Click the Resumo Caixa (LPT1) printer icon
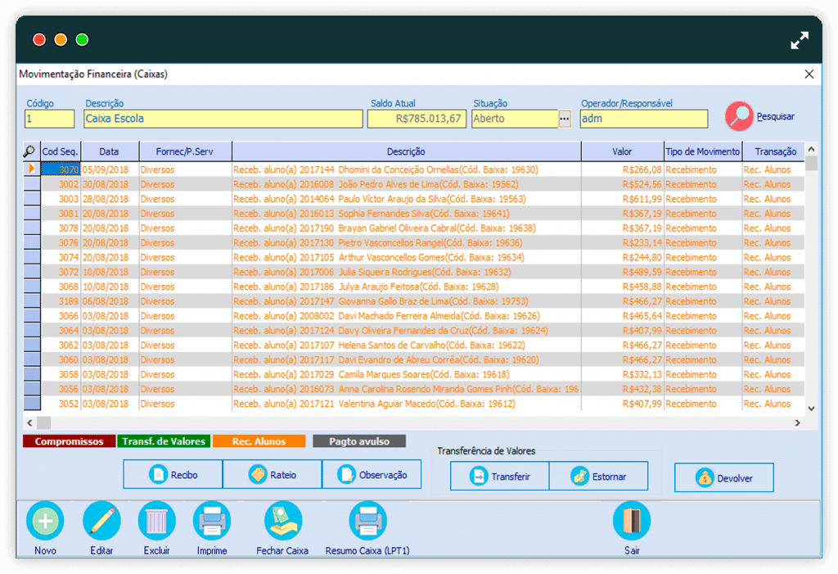Viewport: 838px width, 574px height. (x=367, y=521)
